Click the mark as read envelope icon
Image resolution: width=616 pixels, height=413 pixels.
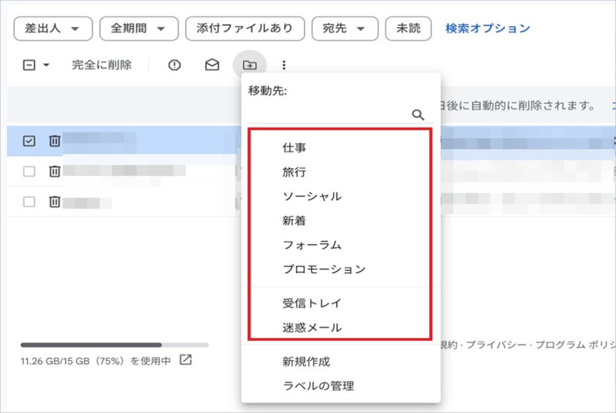[x=212, y=65]
